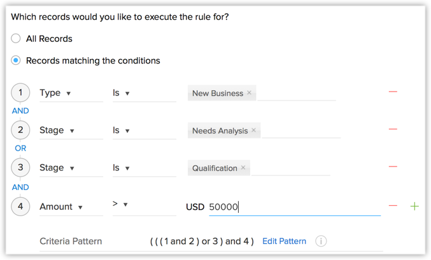Remove condition 3 using the minus icon
Image resolution: width=431 pixels, height=260 pixels.
click(x=393, y=167)
